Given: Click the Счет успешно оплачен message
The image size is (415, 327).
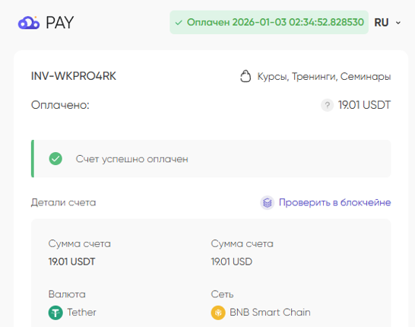Looking at the screenshot, I should pos(132,159).
